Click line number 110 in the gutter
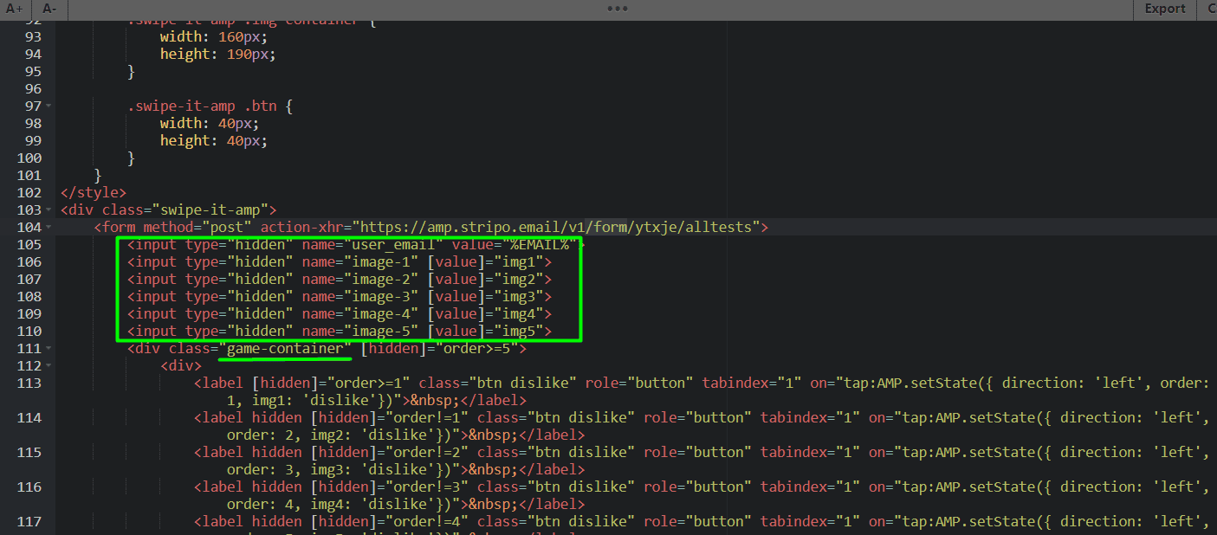Screen dimensions: 1217x535 tap(29, 331)
